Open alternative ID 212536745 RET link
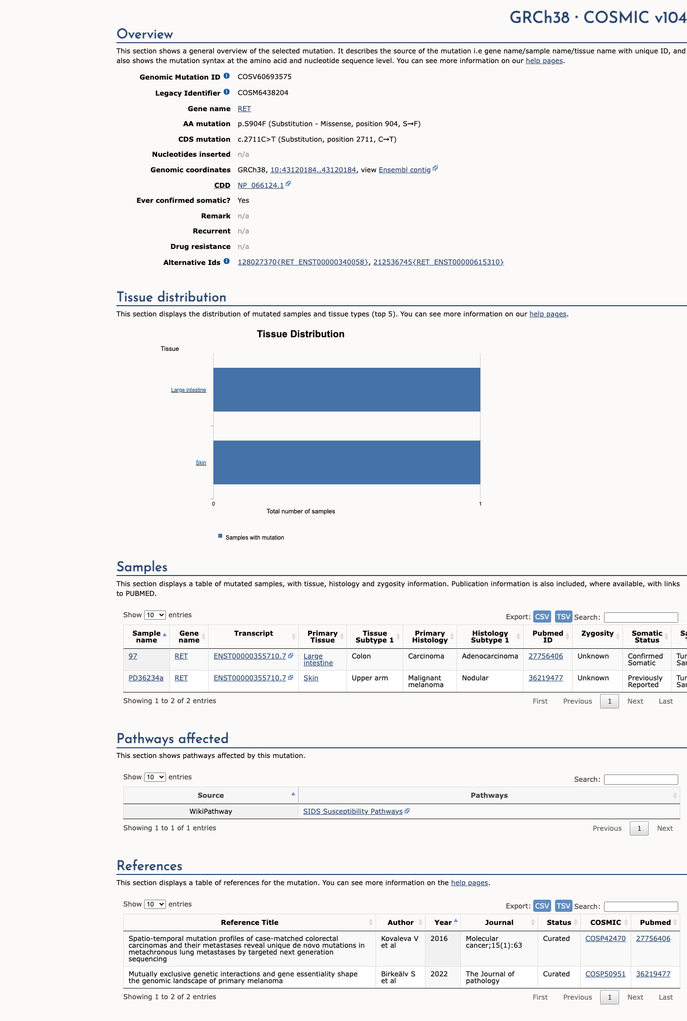 (439, 262)
